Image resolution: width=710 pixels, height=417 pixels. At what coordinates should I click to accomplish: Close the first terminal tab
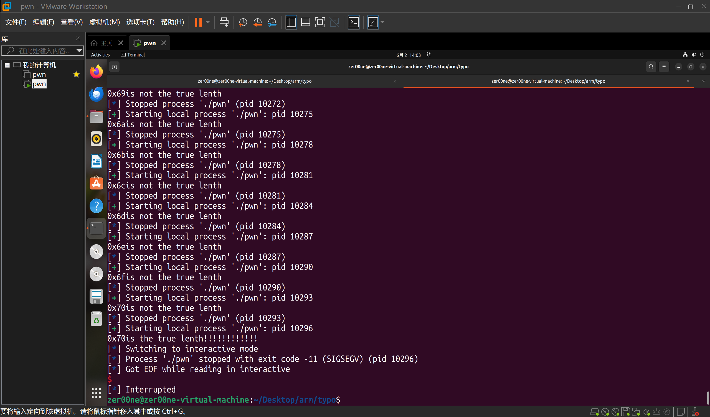click(x=395, y=81)
